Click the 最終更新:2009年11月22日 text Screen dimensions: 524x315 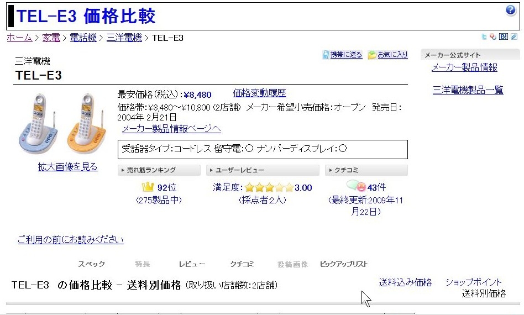pos(366,206)
